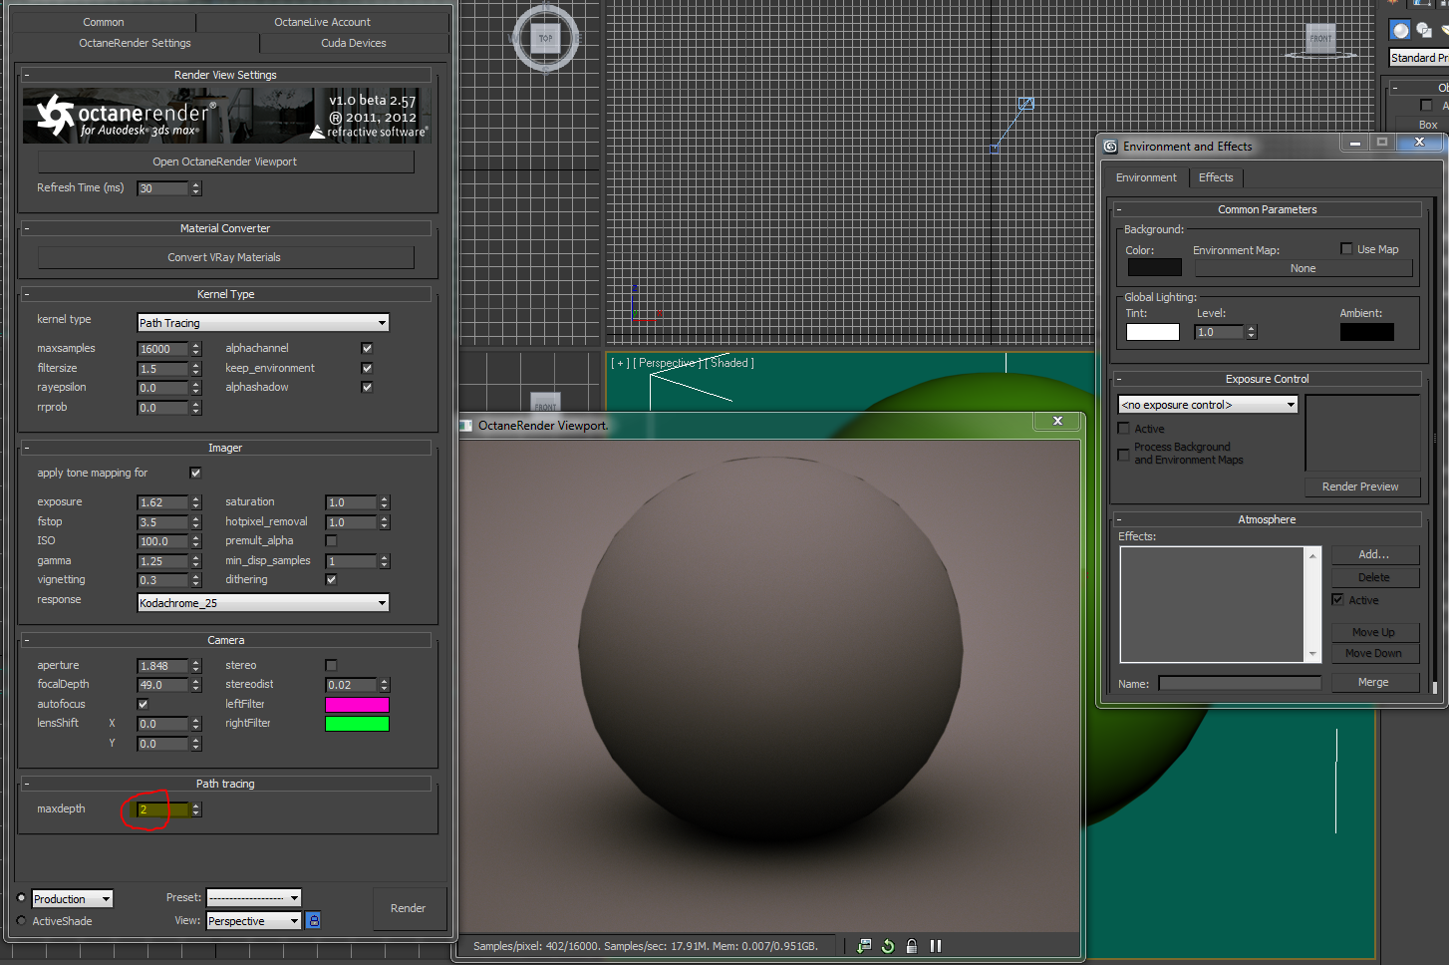
Task: Click the viewport lock padlock icon
Action: [x=912, y=946]
